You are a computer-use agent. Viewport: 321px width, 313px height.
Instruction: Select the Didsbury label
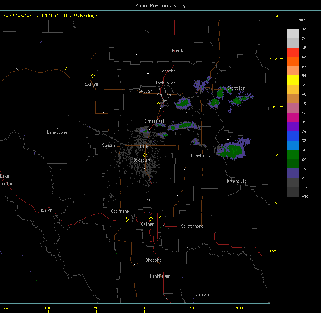tap(143, 160)
